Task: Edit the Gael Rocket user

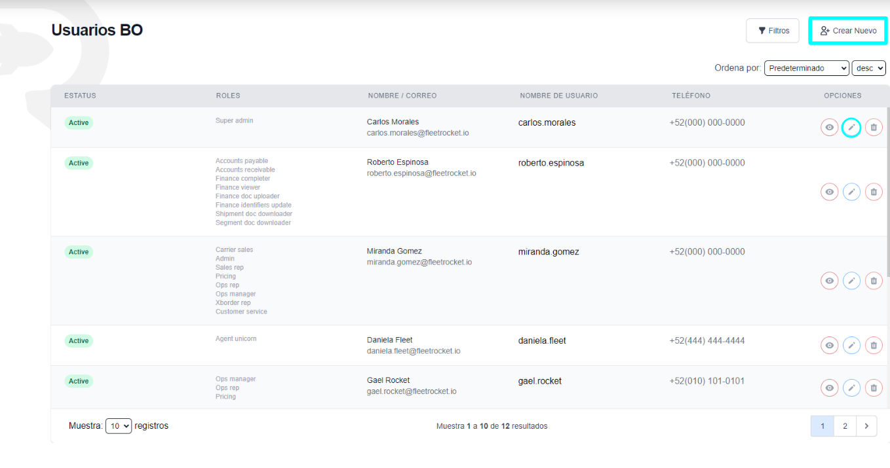Action: [x=851, y=387]
